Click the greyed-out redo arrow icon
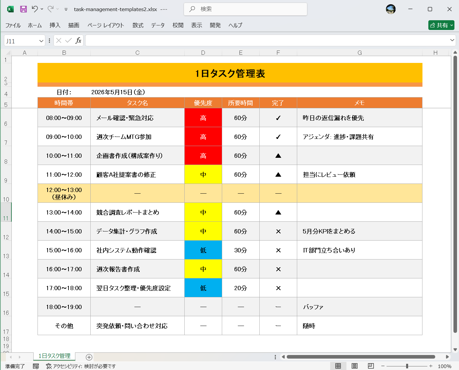Viewport: 459px width, 370px height. (51, 9)
